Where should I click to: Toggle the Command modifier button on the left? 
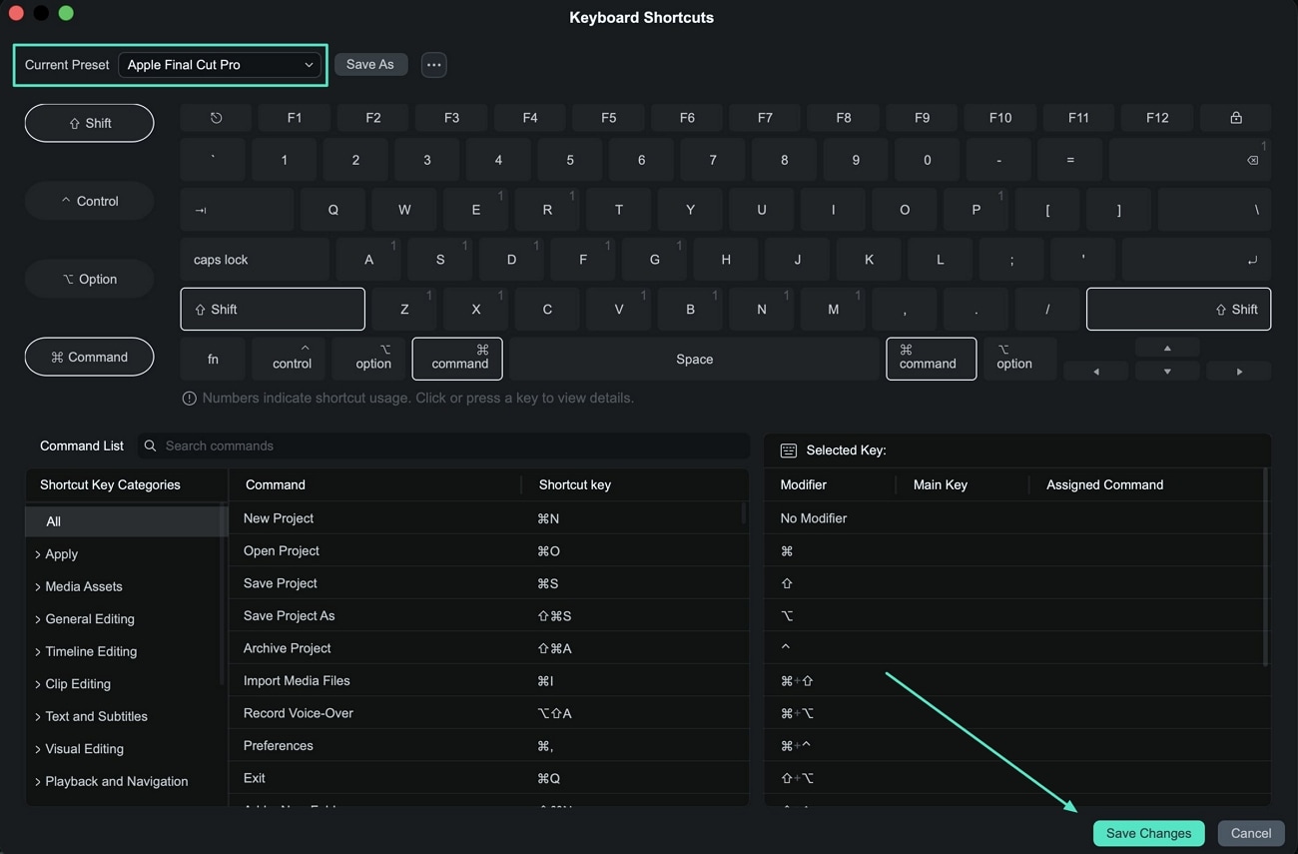pyautogui.click(x=89, y=357)
